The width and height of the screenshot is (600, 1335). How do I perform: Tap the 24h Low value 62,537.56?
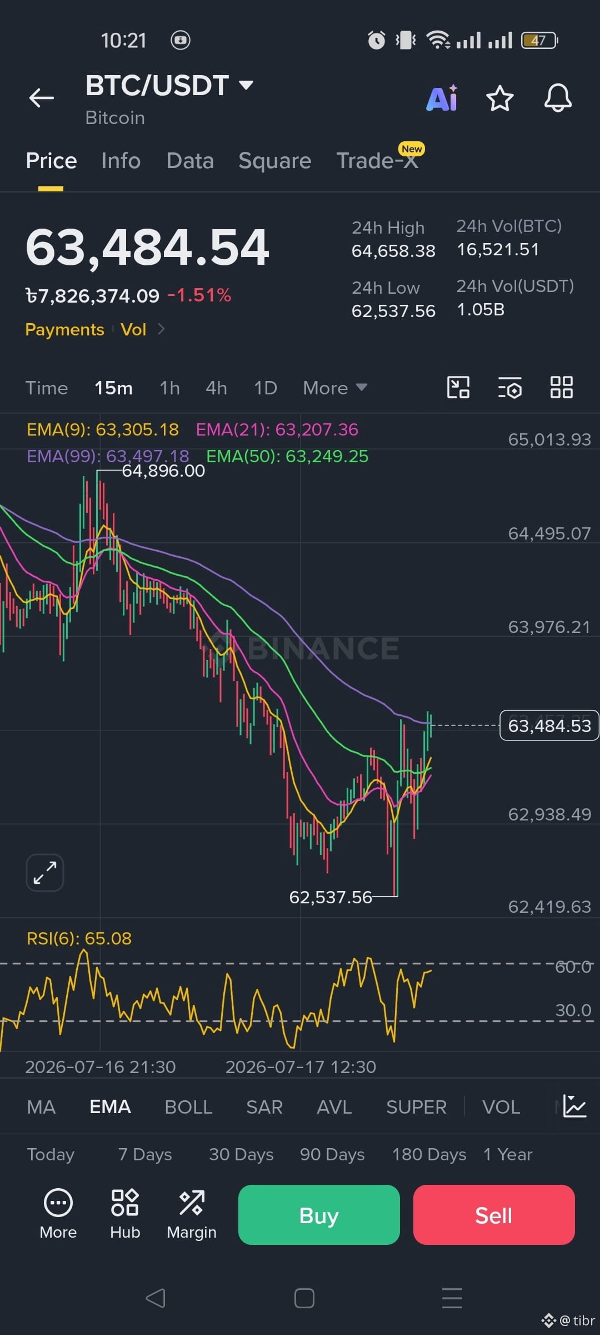tap(393, 311)
